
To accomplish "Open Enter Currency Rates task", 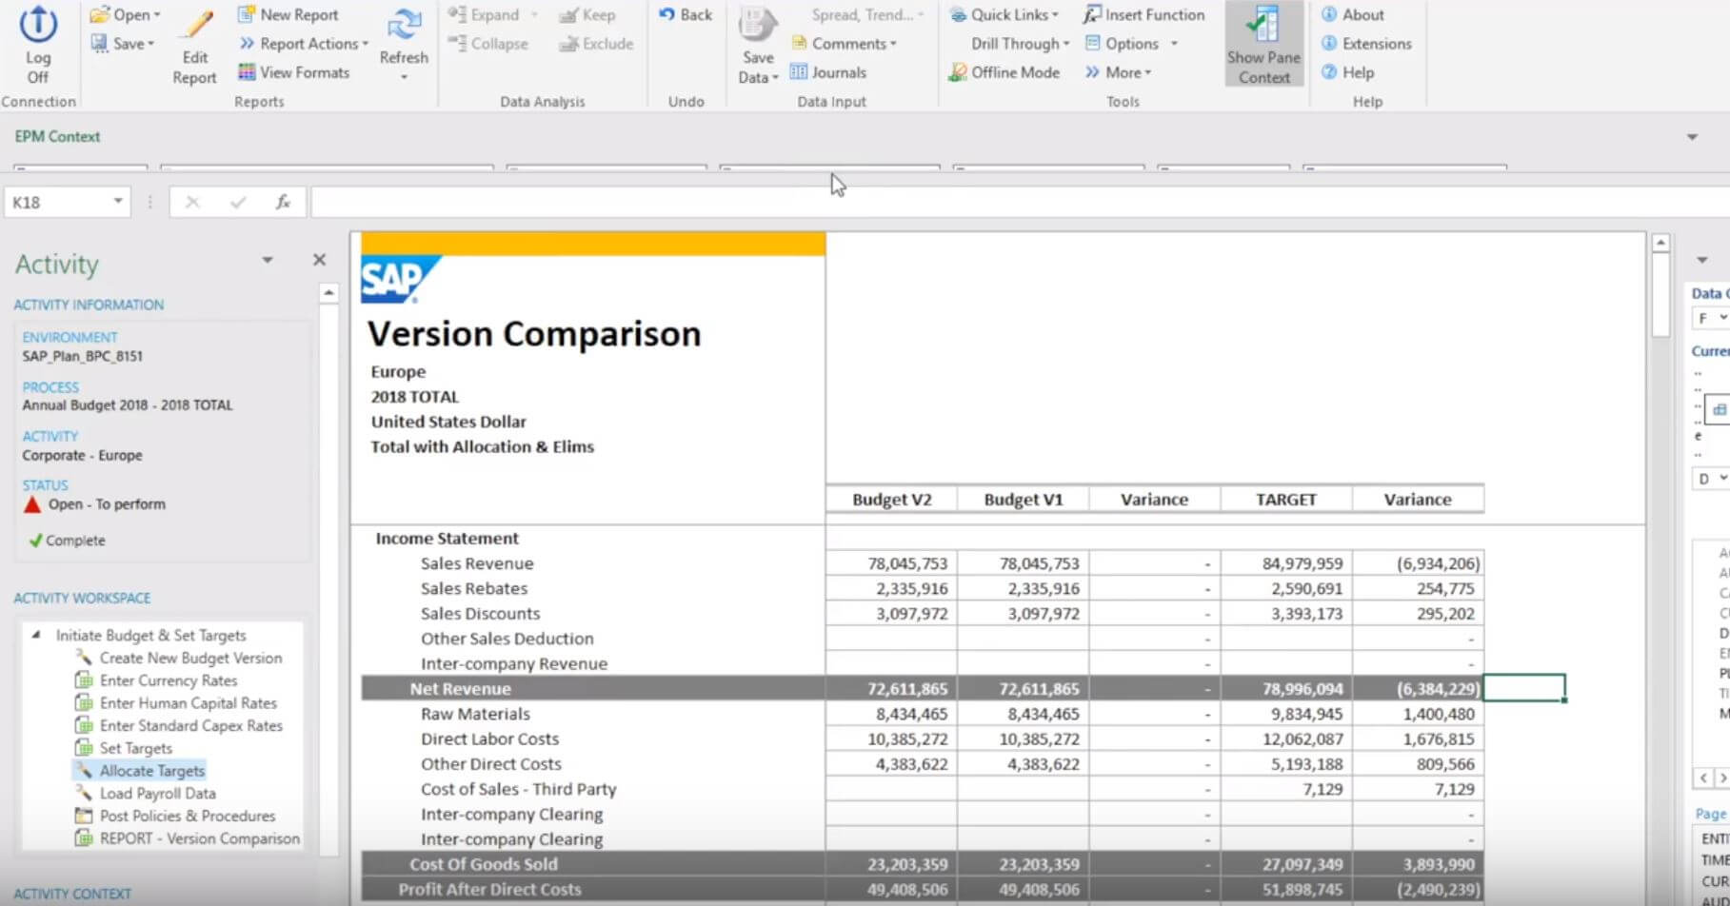I will point(168,680).
